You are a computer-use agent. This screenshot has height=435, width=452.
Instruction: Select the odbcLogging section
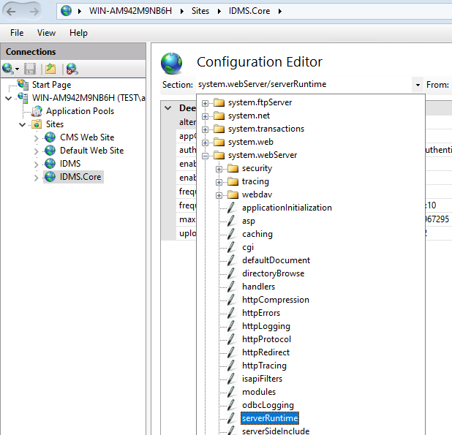pyautogui.click(x=268, y=405)
